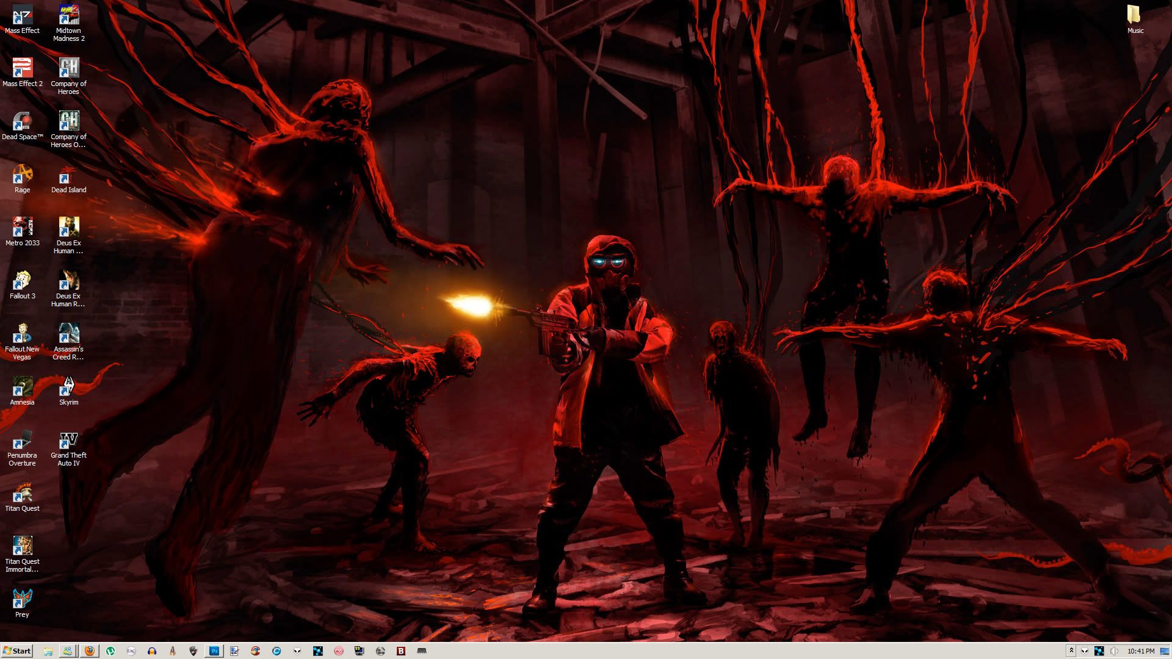Click the 10:41 PM system clock
The image size is (1172, 659).
pyautogui.click(x=1140, y=651)
